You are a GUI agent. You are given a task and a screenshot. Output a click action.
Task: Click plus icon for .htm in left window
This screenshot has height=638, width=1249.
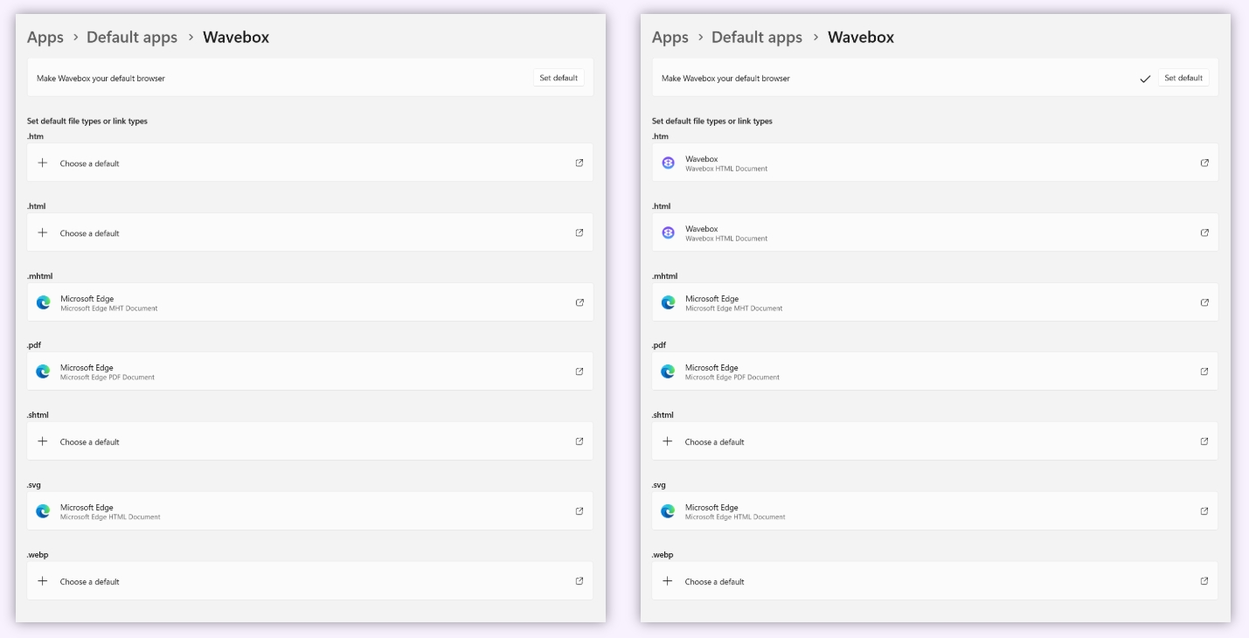pyautogui.click(x=43, y=163)
